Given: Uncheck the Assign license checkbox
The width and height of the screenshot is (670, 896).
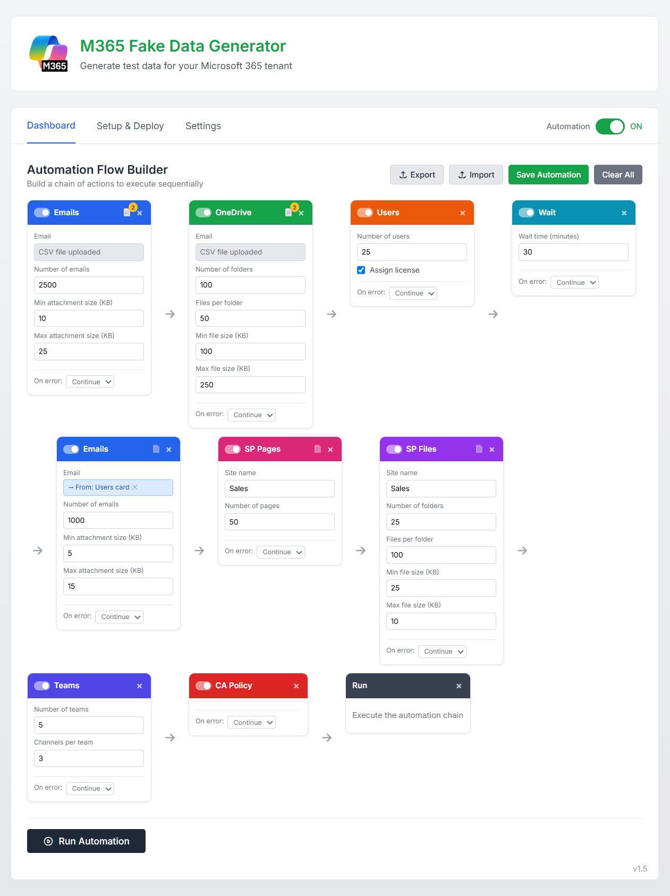Looking at the screenshot, I should pyautogui.click(x=361, y=270).
